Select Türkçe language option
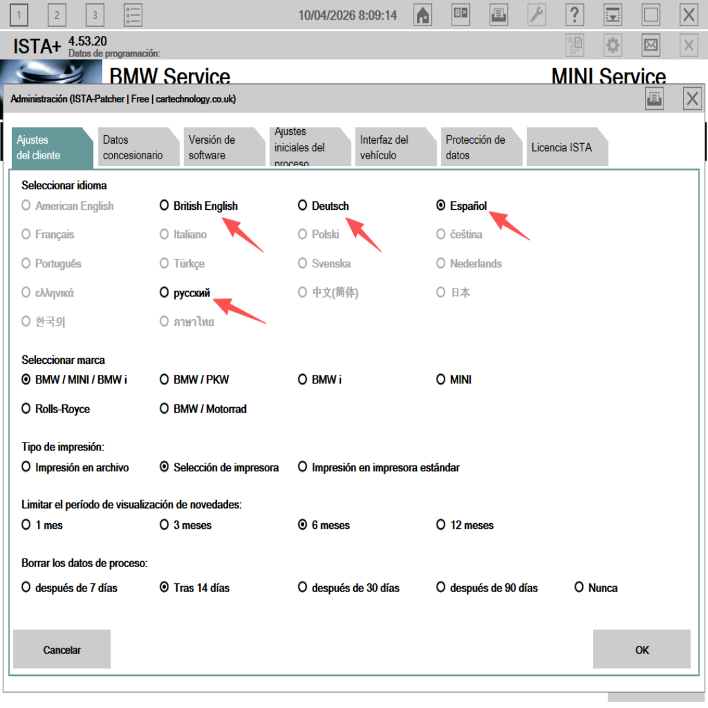This screenshot has height=708, width=708. [x=182, y=264]
